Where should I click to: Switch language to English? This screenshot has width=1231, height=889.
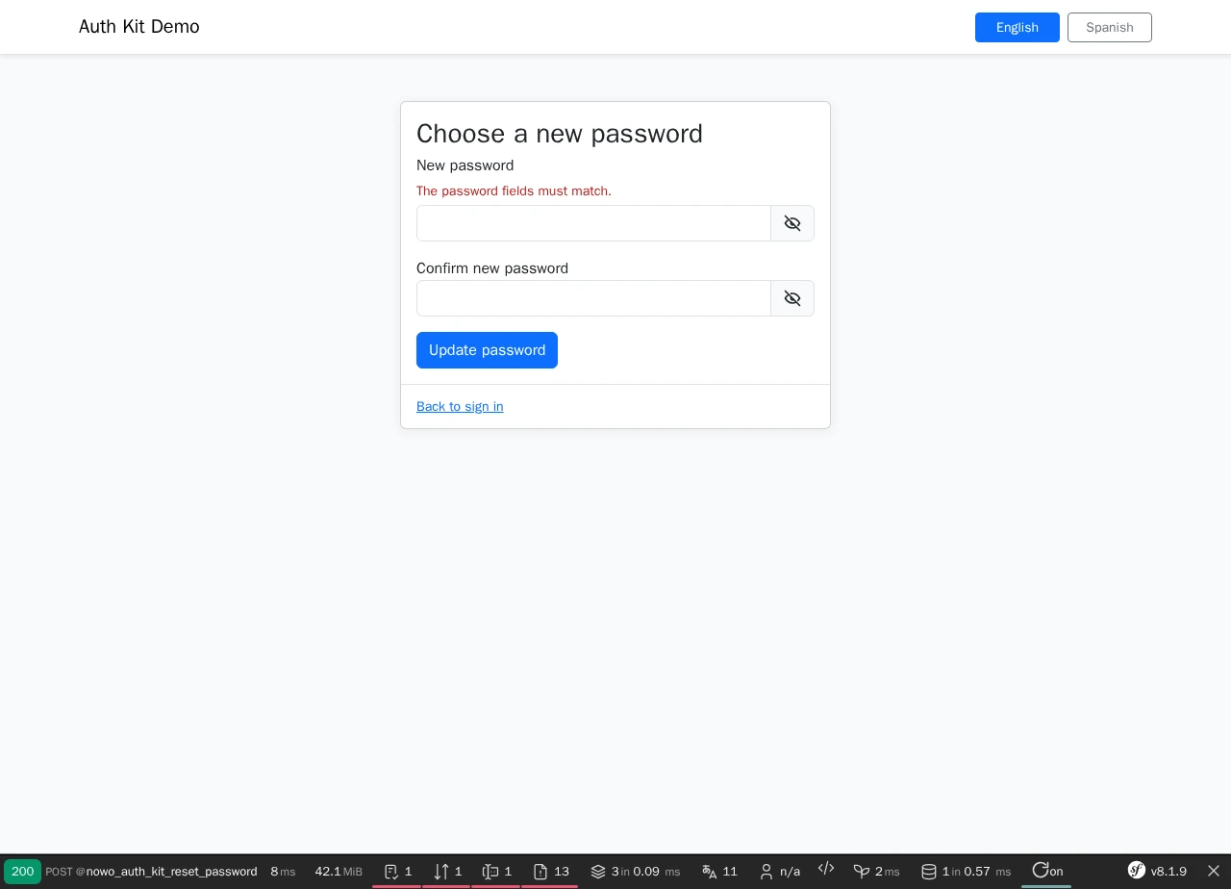click(1017, 28)
